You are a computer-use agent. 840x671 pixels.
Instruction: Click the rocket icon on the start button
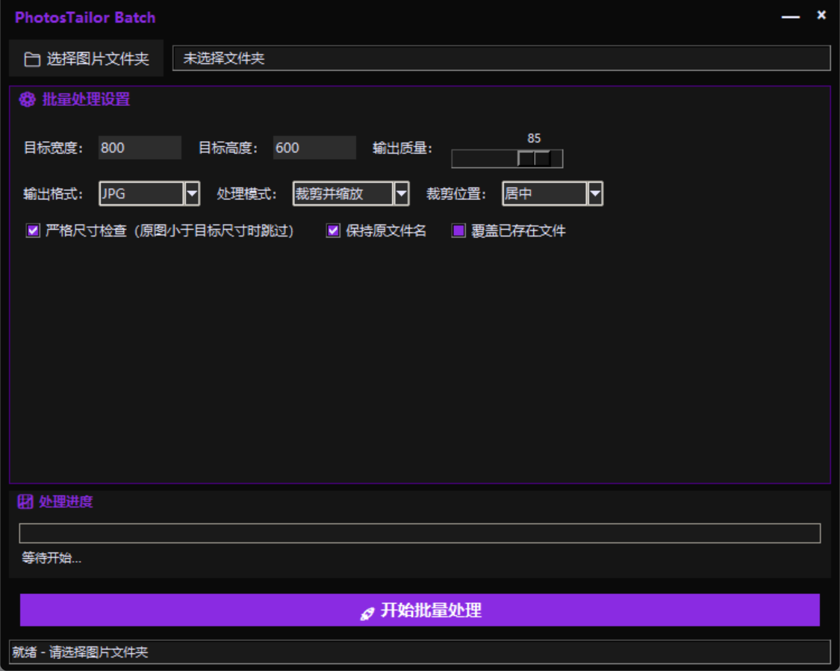[x=367, y=611]
